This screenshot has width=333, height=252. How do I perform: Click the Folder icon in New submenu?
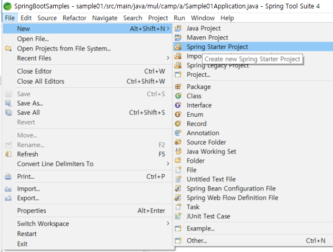pos(178,160)
